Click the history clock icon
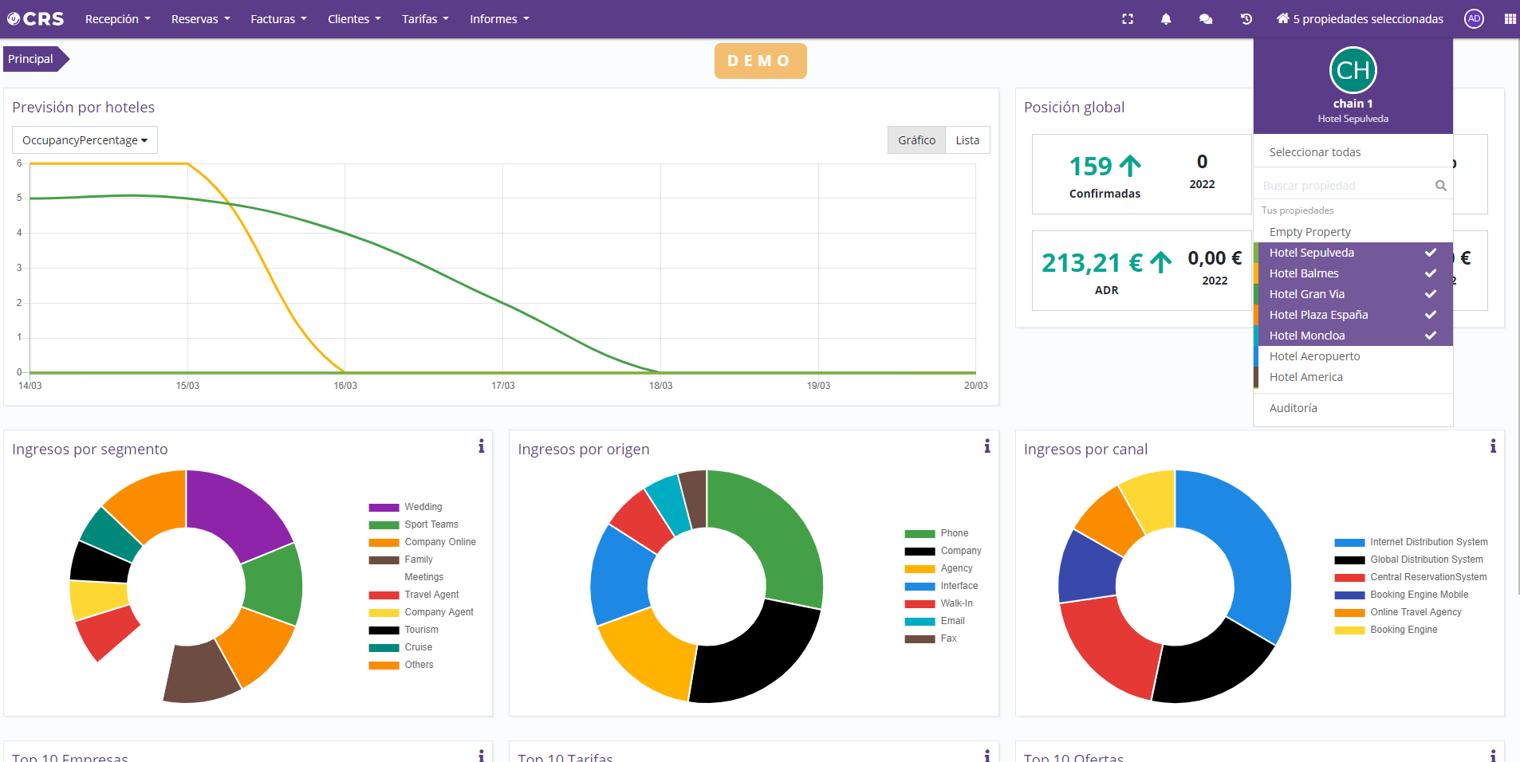This screenshot has width=1520, height=762. [1246, 19]
